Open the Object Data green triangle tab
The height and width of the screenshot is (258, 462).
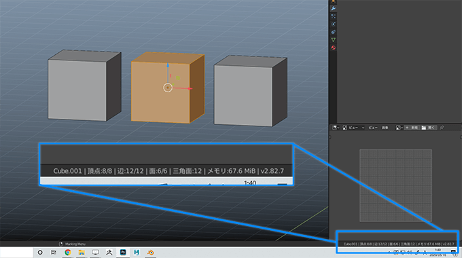click(x=333, y=40)
